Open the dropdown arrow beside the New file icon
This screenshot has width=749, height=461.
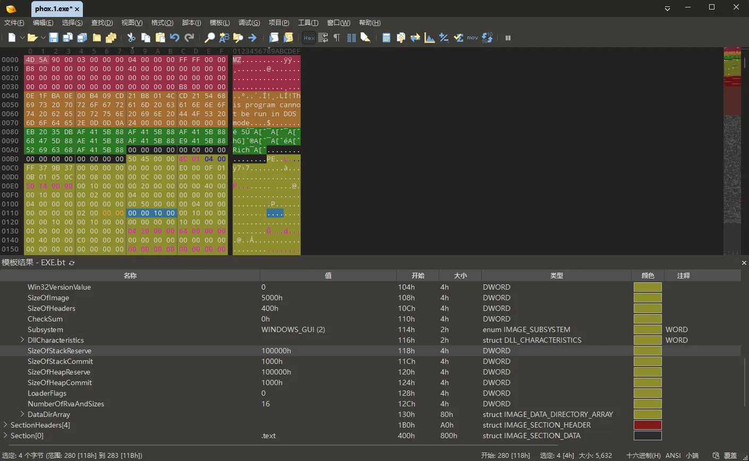coord(22,38)
